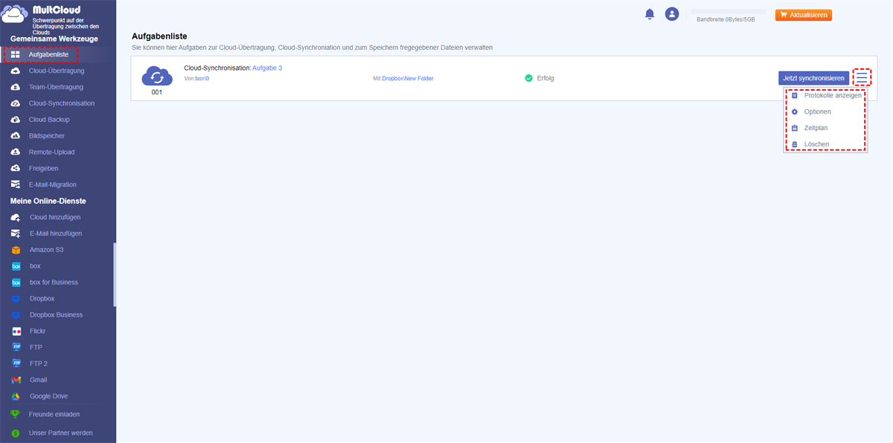Click the green Erfolg status check icon
The height and width of the screenshot is (443, 893).
point(529,78)
